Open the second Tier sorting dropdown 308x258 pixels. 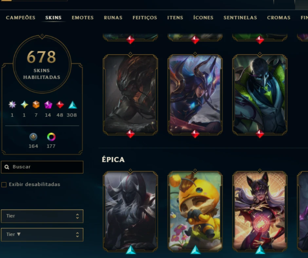click(x=42, y=235)
